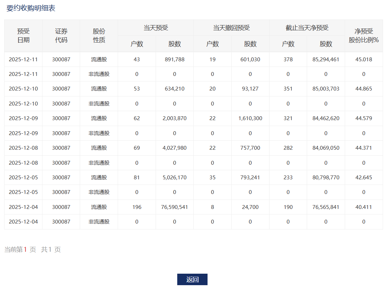
Task: Select net household count 190
Action: click(288, 207)
